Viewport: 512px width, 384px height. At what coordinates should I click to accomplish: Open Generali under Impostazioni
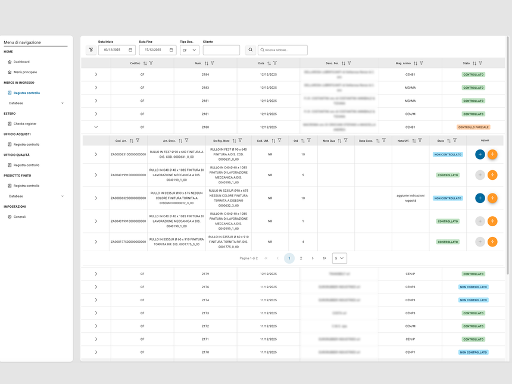(x=20, y=217)
